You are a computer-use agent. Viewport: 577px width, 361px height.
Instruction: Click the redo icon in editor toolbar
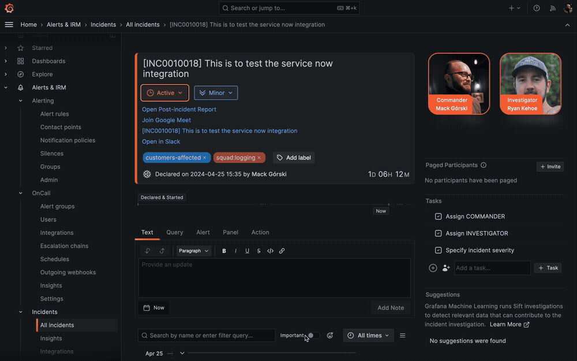click(x=162, y=251)
